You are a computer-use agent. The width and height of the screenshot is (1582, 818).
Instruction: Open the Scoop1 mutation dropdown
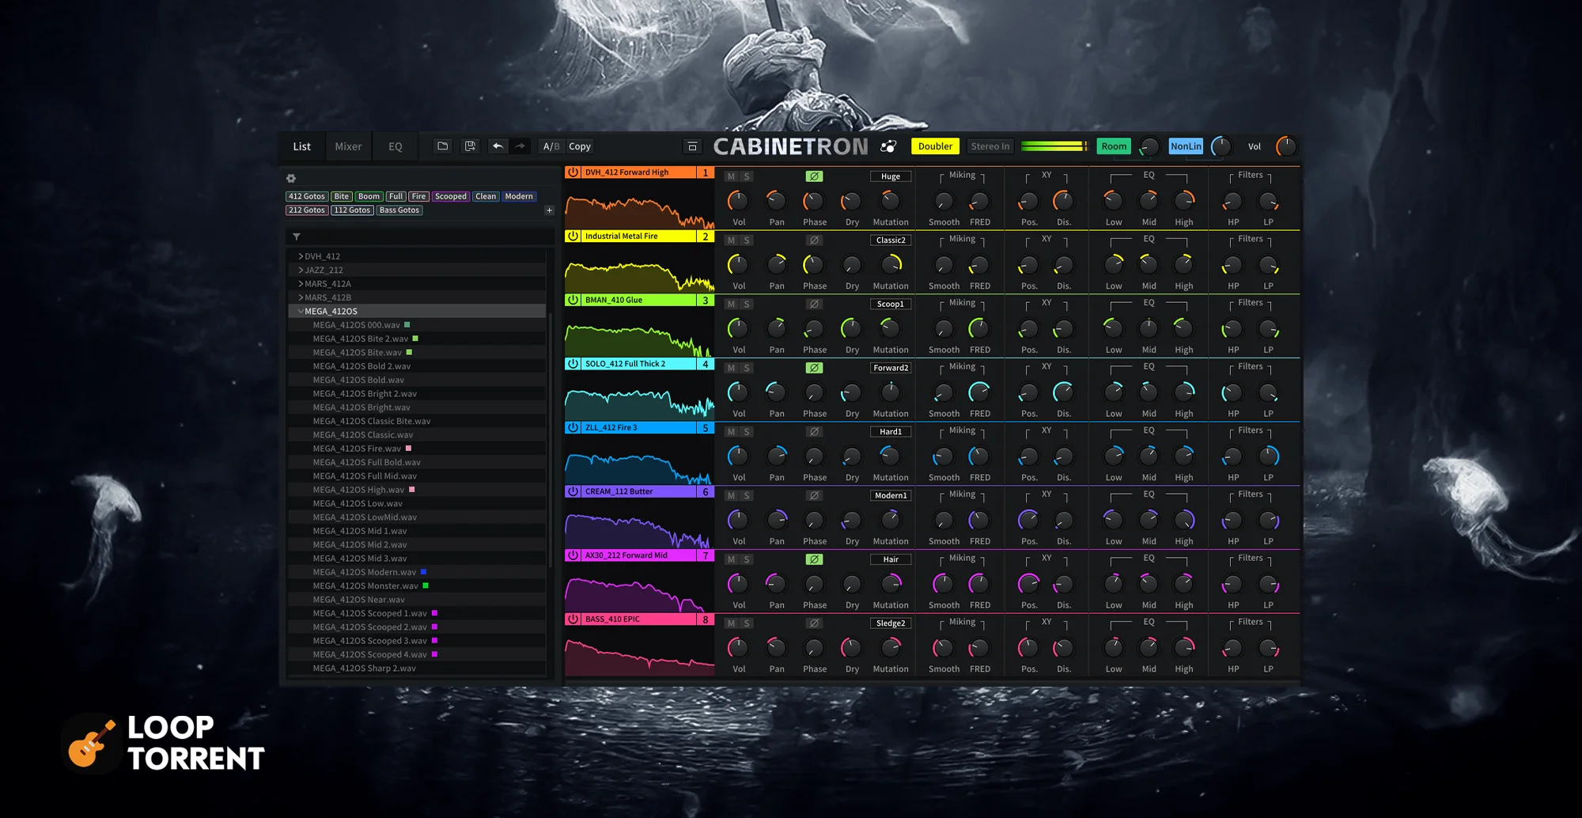[891, 304]
